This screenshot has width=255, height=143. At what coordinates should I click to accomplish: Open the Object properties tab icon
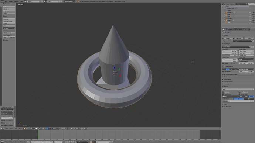pyautogui.click(x=235, y=29)
